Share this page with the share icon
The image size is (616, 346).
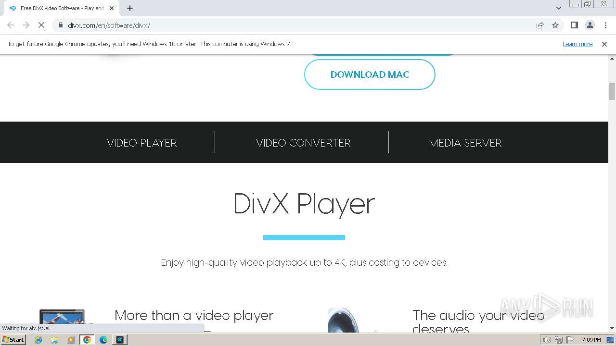pyautogui.click(x=540, y=25)
